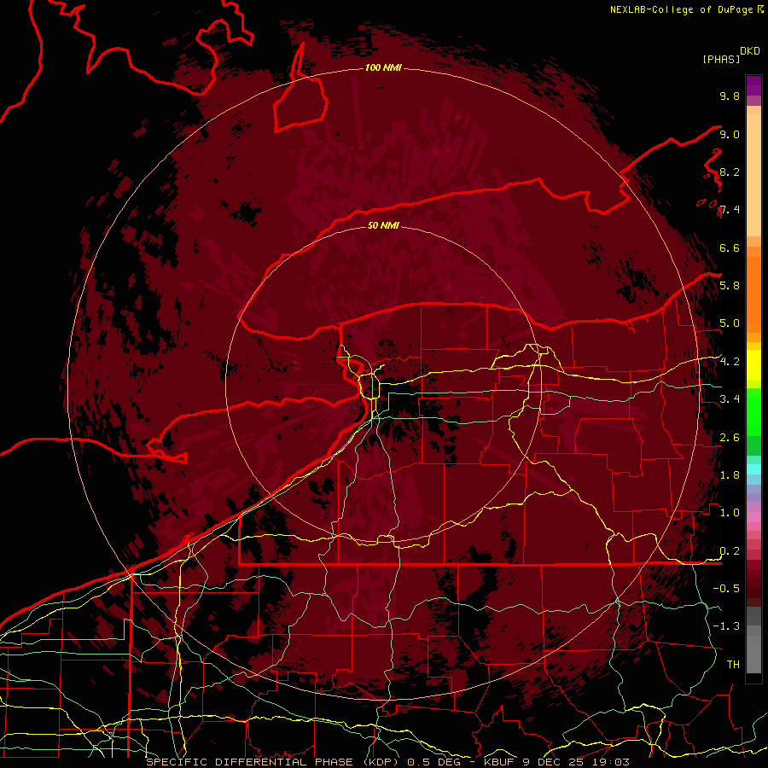Screen dimensions: 768x768
Task: Click the 9.0 value on the scale
Action: [730, 134]
